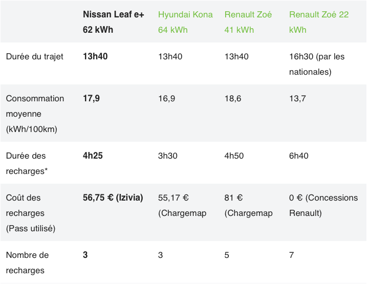
Task: Click the Nombre de recharges row label
Action: [x=27, y=262]
